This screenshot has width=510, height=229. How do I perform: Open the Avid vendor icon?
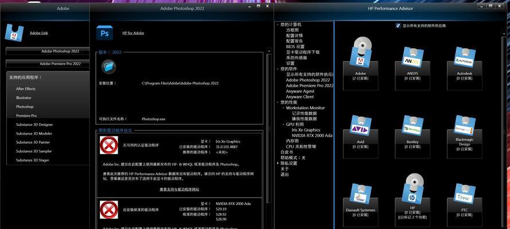tap(360, 127)
